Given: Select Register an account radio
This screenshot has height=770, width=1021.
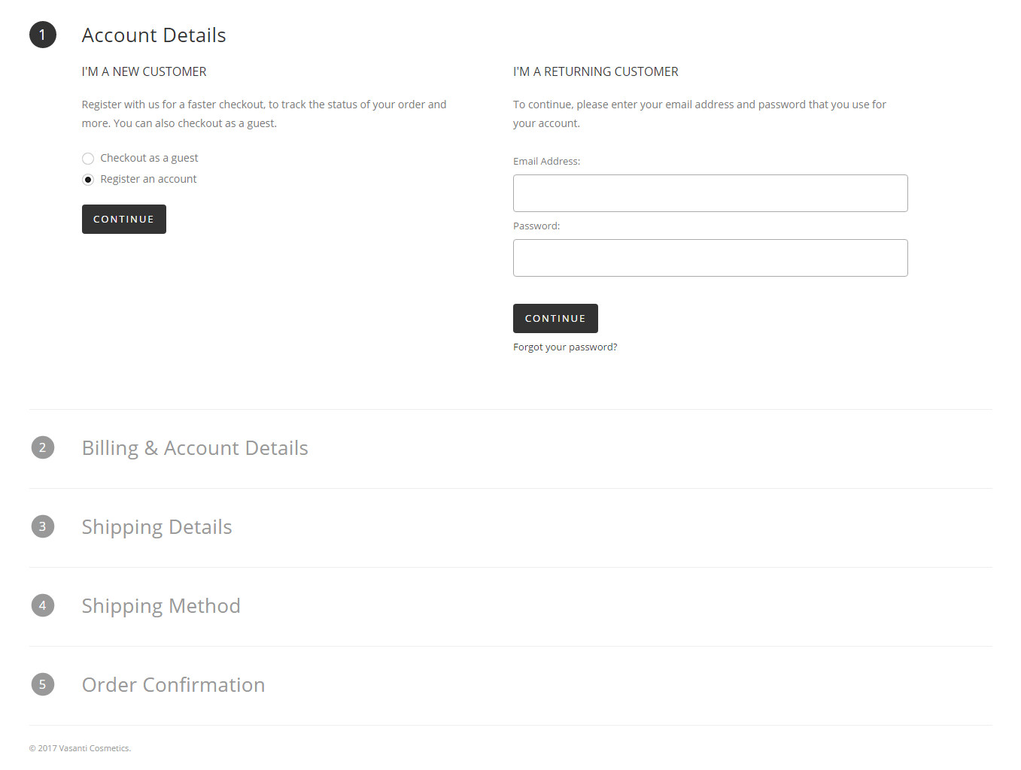Looking at the screenshot, I should pyautogui.click(x=88, y=180).
